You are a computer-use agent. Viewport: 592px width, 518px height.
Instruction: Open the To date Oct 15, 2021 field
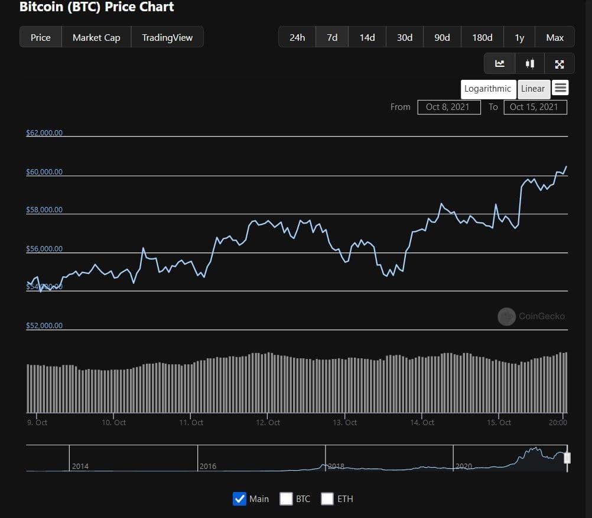pos(535,107)
